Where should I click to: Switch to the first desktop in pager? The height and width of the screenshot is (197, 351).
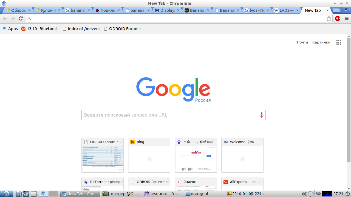[x=43, y=194]
